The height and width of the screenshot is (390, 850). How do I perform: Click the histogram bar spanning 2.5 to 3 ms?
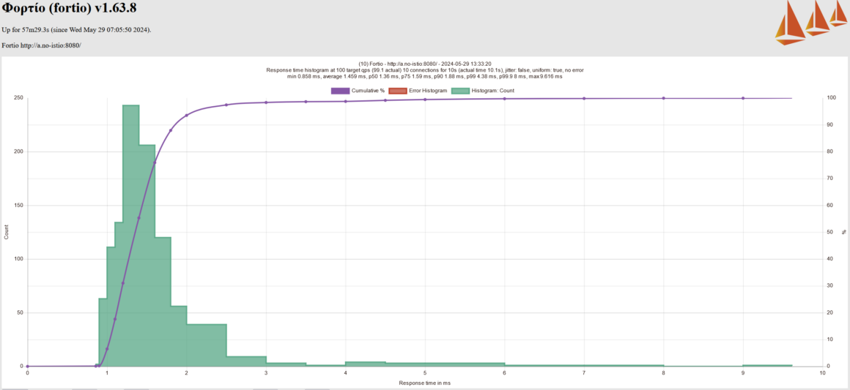click(246, 361)
